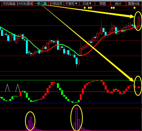Click the rightmost yellow signal dot

click(134, 8)
